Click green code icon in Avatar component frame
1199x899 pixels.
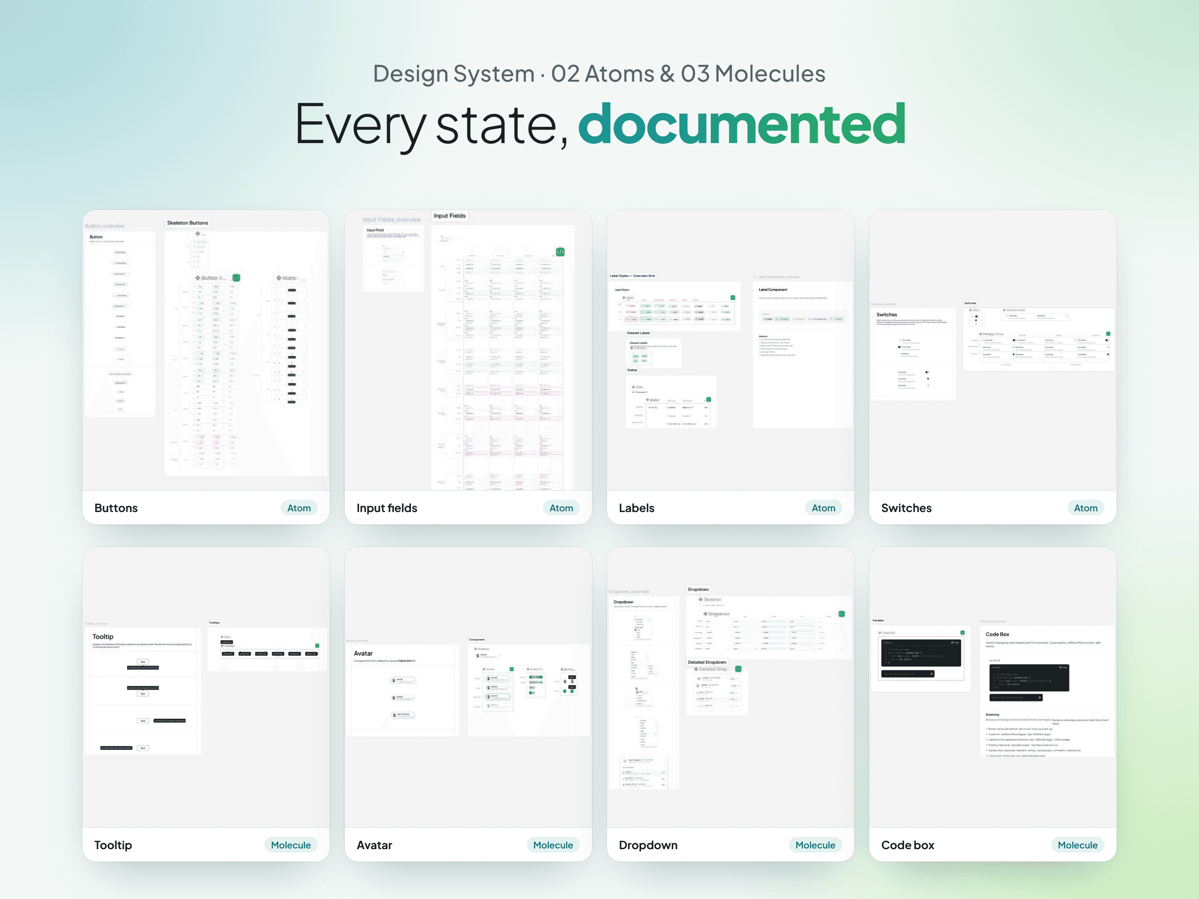[x=512, y=669]
